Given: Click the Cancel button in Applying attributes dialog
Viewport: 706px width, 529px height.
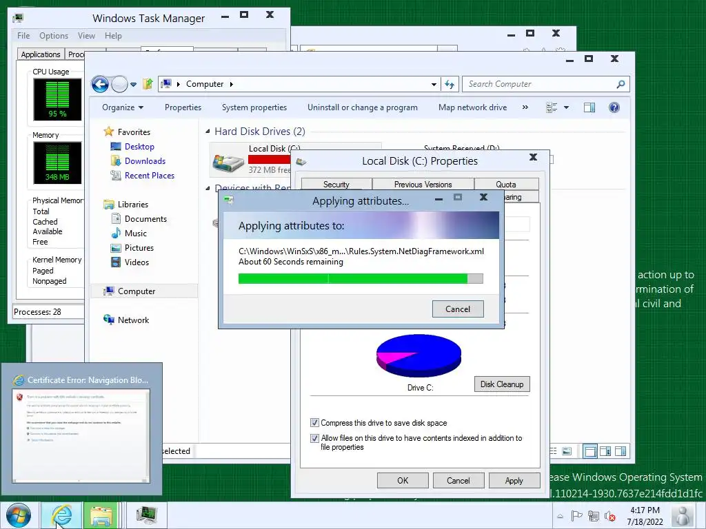Looking at the screenshot, I should click(x=458, y=309).
